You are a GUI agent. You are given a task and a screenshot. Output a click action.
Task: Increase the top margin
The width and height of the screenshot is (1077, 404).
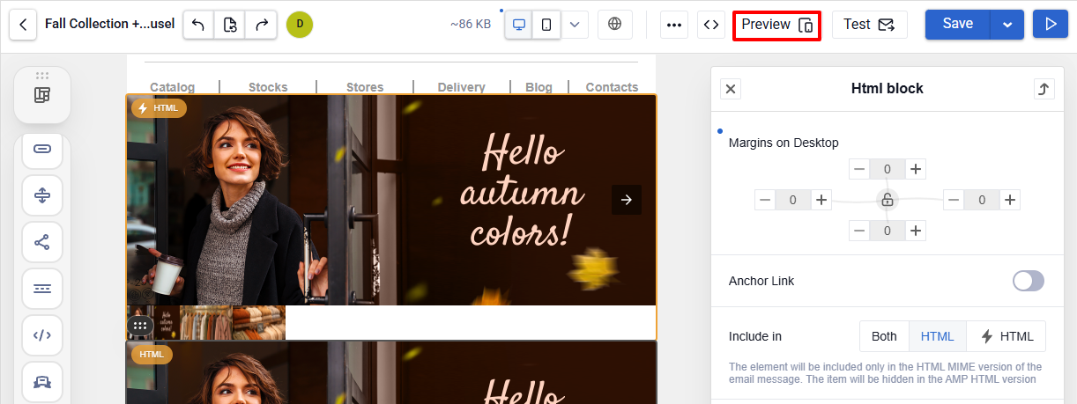pyautogui.click(x=916, y=169)
